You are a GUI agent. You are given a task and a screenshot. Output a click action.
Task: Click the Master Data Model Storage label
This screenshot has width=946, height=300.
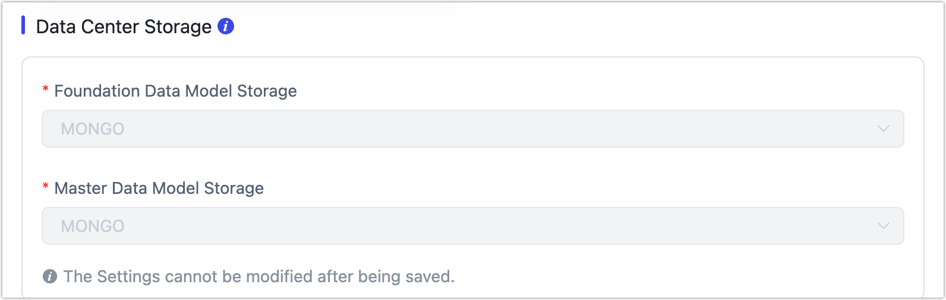[x=159, y=188]
